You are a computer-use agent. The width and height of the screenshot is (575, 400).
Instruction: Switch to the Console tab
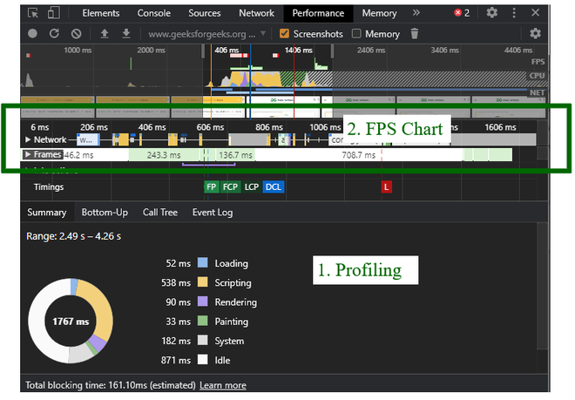(153, 13)
